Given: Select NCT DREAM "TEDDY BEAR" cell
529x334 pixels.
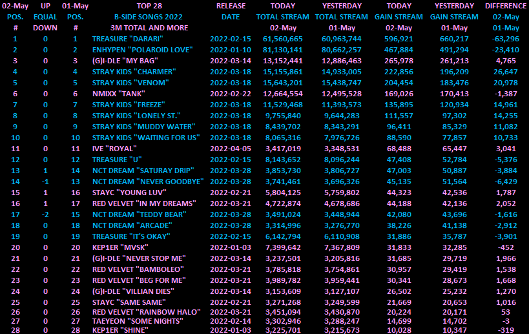Looking at the screenshot, I should pos(140,214).
